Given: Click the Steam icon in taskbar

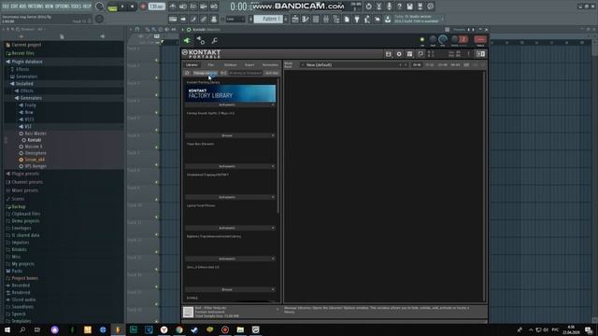Looking at the screenshot, I should pyautogui.click(x=194, y=329).
